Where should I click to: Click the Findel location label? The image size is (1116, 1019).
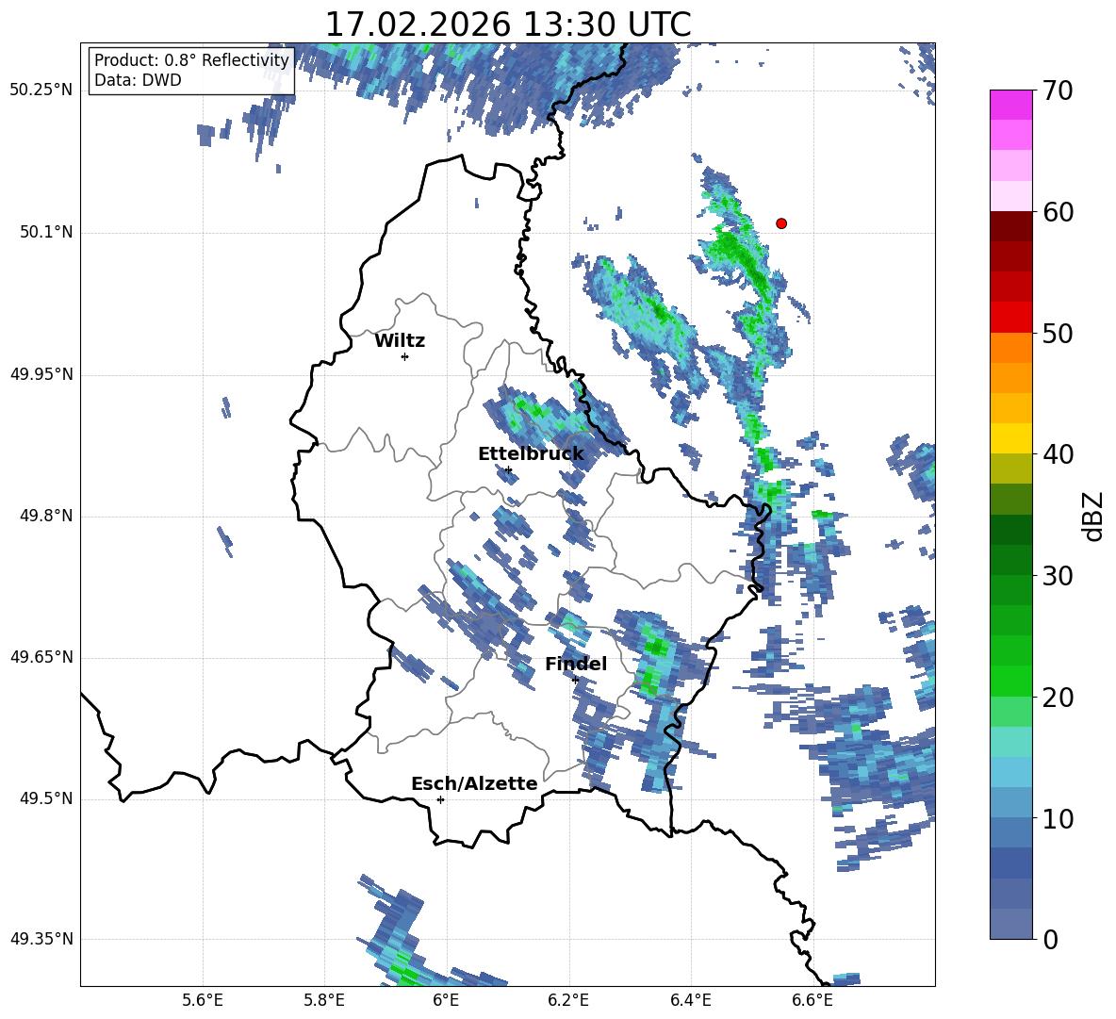click(576, 664)
